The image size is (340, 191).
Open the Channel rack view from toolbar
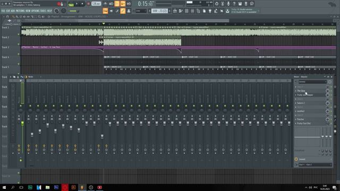[186, 11]
